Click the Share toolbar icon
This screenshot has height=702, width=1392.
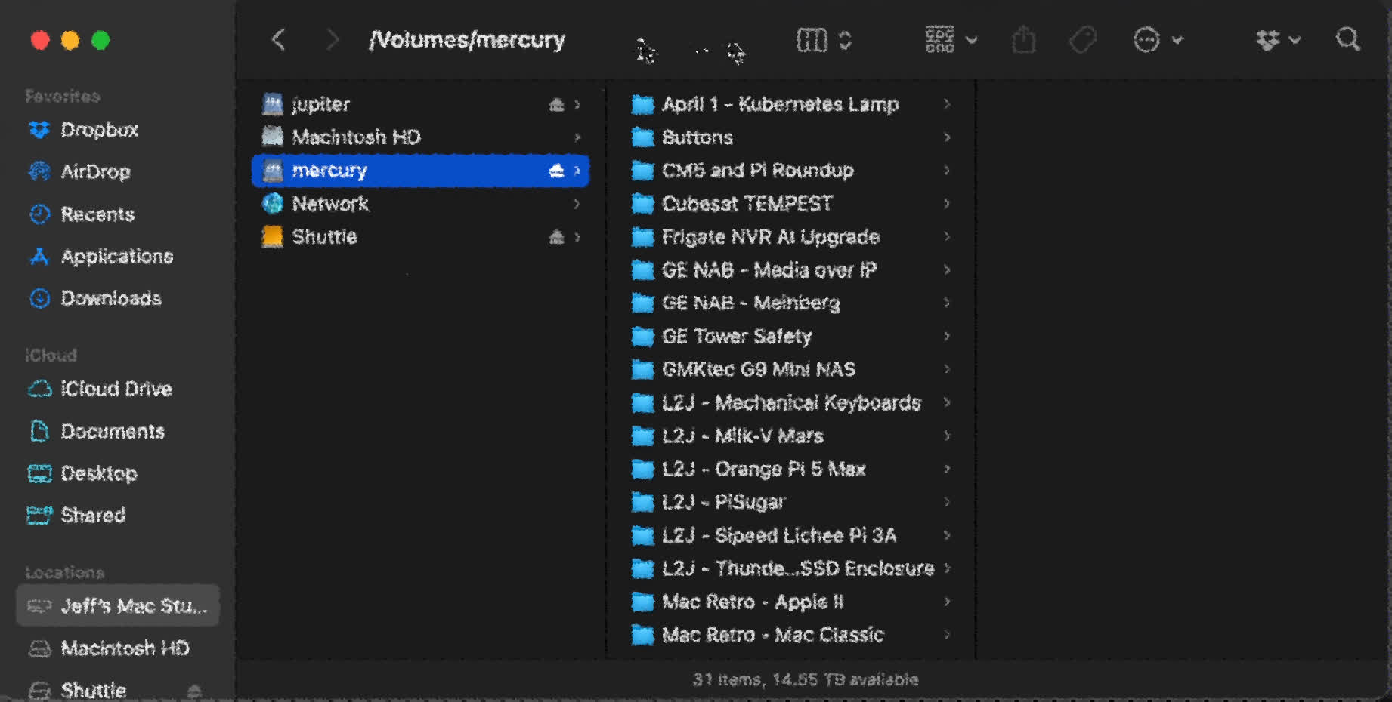coord(1024,39)
